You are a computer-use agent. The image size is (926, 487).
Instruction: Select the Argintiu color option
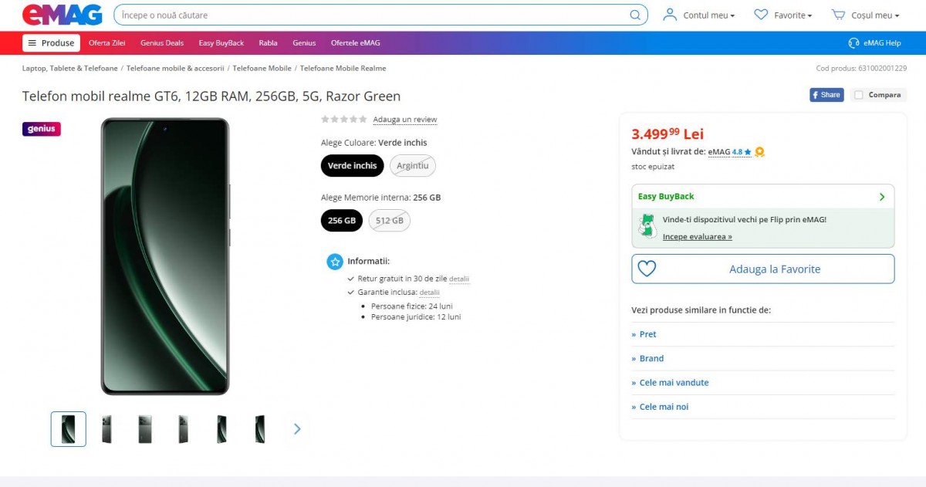coord(412,166)
